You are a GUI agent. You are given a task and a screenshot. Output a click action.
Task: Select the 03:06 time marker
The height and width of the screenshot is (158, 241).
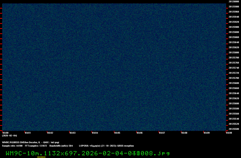139,133
